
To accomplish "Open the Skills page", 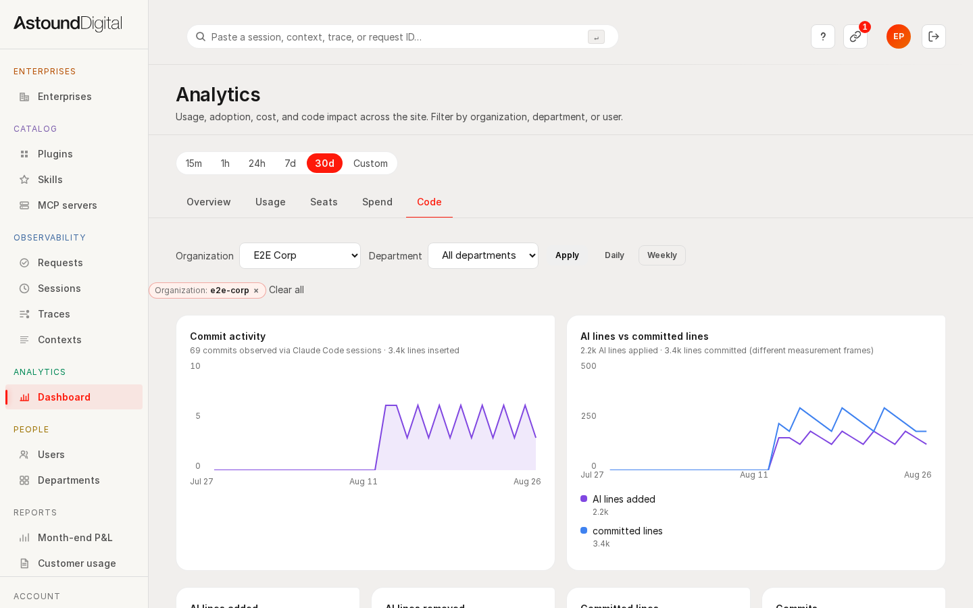I will point(74,180).
